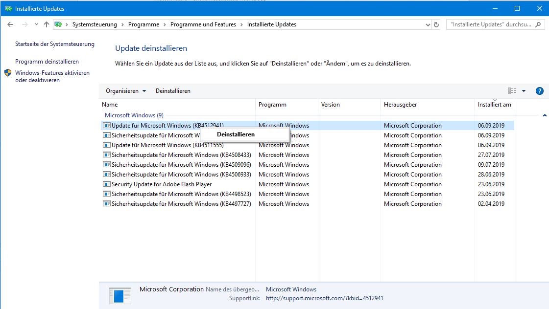The height and width of the screenshot is (309, 549).
Task: Sort by the Programm column header
Action: (x=287, y=105)
